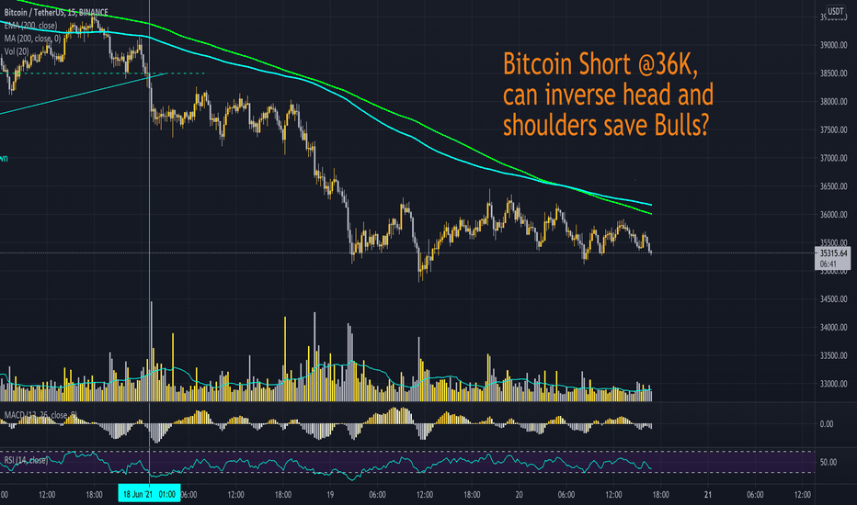Click the MACD (12, 26, close, 9) legend
Viewport: 857px width, 505px height.
(40, 415)
